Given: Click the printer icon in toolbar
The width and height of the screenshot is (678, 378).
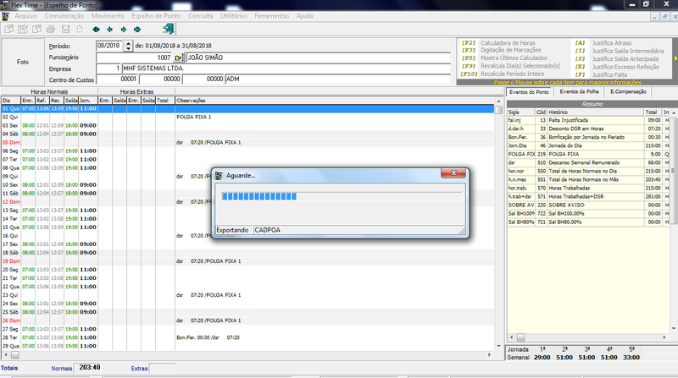Looking at the screenshot, I should (51, 30).
